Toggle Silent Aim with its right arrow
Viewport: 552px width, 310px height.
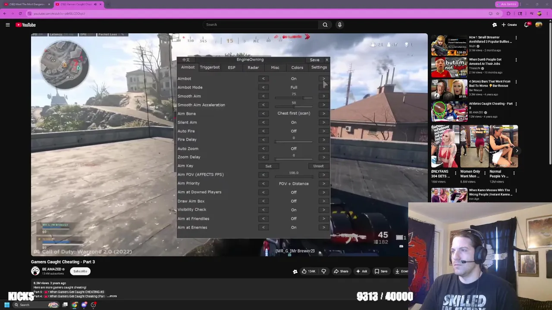pos(324,122)
